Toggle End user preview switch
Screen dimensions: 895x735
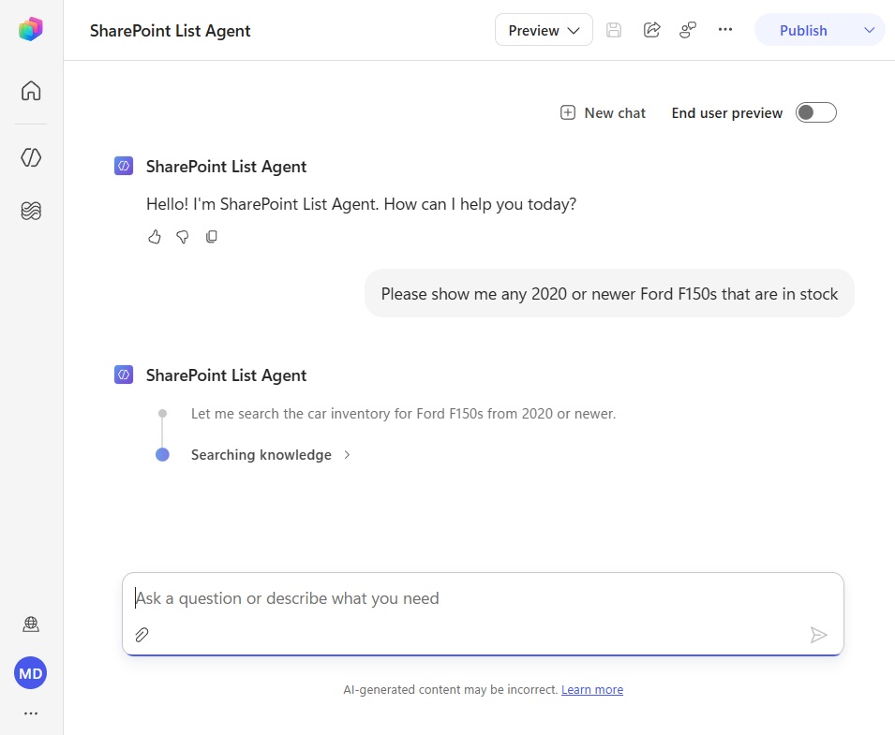click(815, 112)
